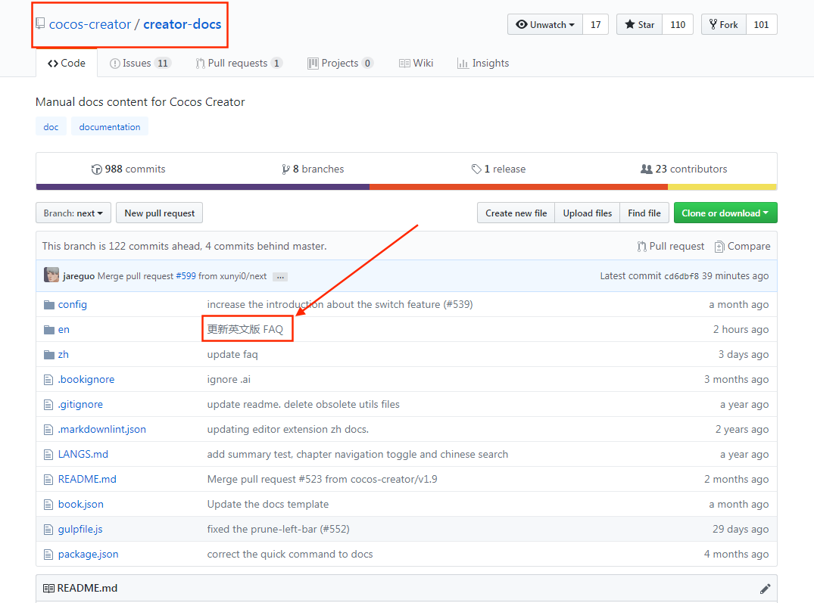Open the zh folder

coord(64,354)
